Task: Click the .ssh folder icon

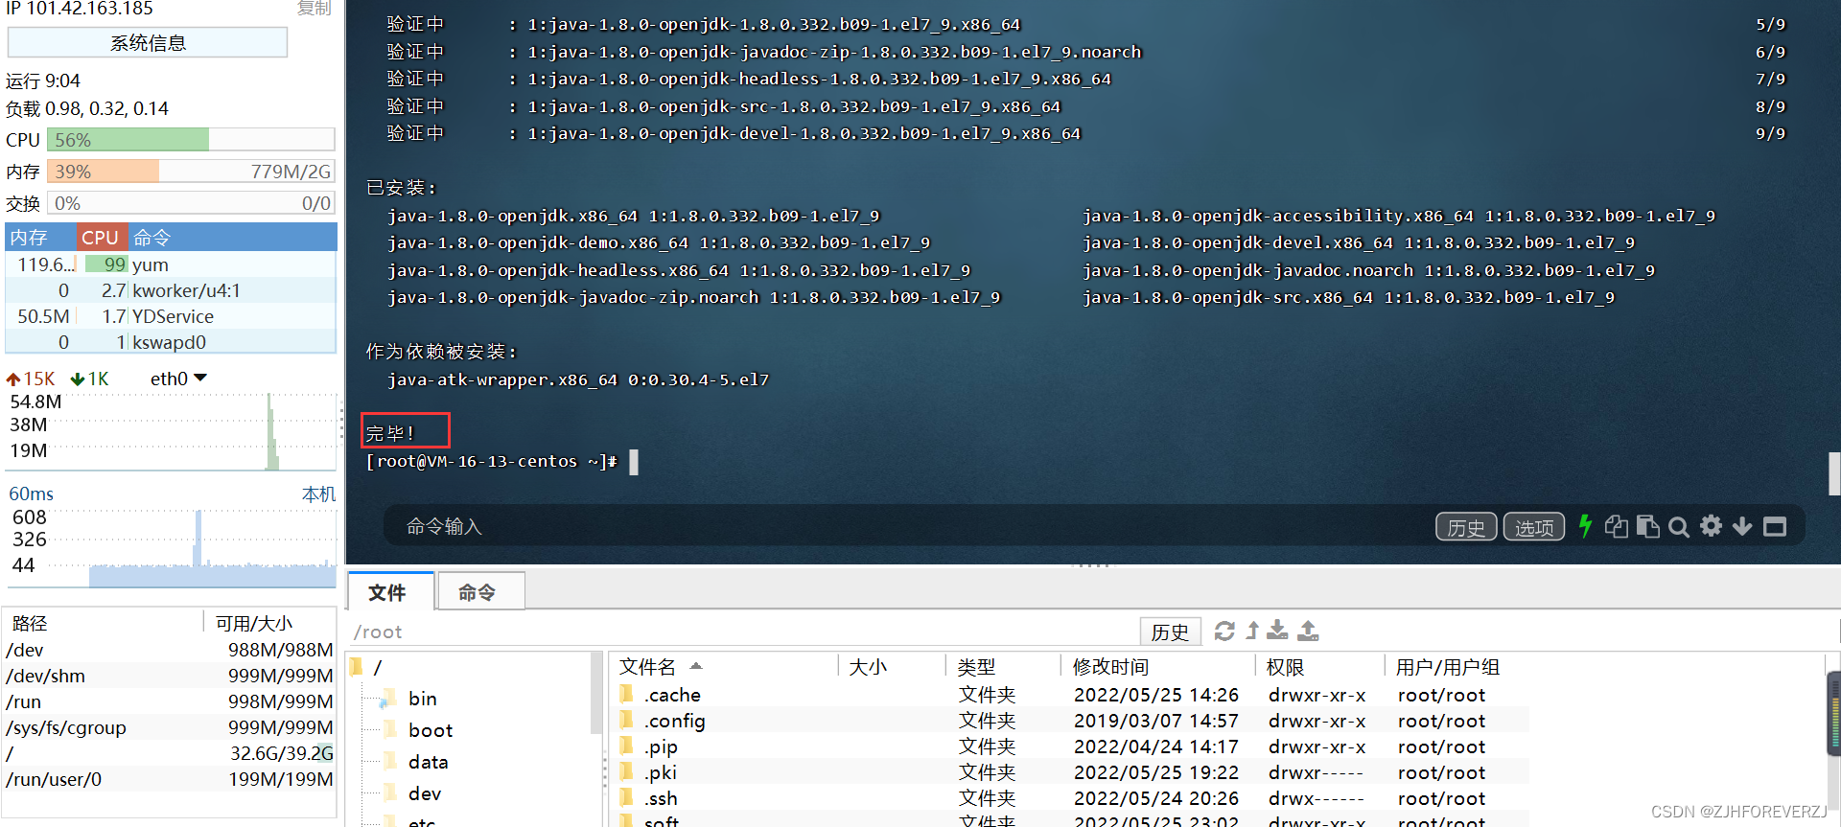Action: (x=626, y=797)
